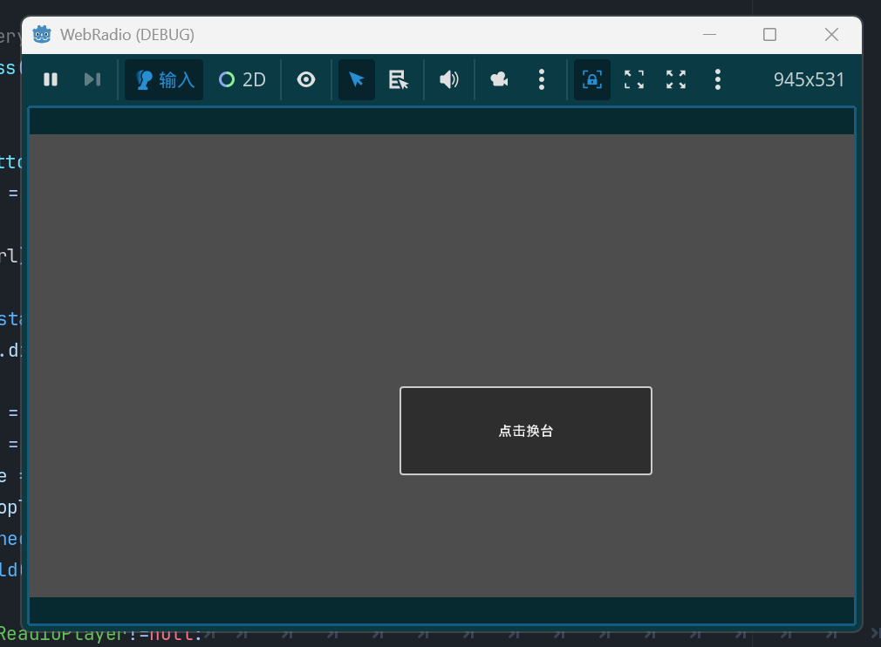Toggle the embedded window lock icon
Image resolution: width=881 pixels, height=647 pixels.
point(591,80)
